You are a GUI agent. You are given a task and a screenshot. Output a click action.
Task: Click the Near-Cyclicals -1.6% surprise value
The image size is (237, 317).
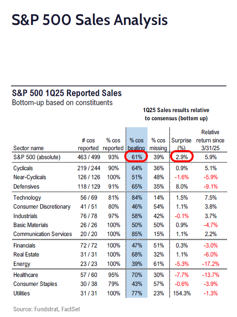(x=182, y=177)
